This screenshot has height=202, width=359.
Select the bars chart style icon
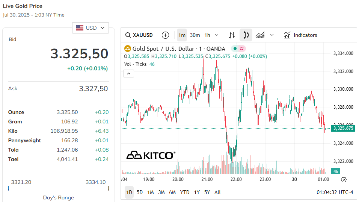pos(232,35)
